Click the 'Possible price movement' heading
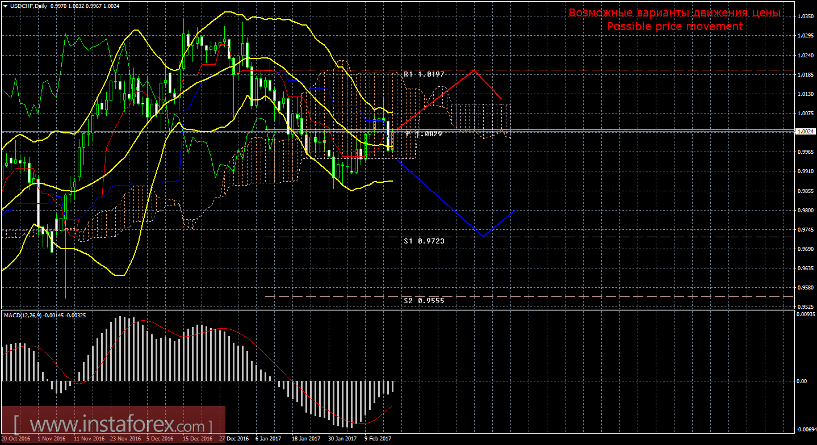Image resolution: width=817 pixels, height=445 pixels. coord(674,27)
